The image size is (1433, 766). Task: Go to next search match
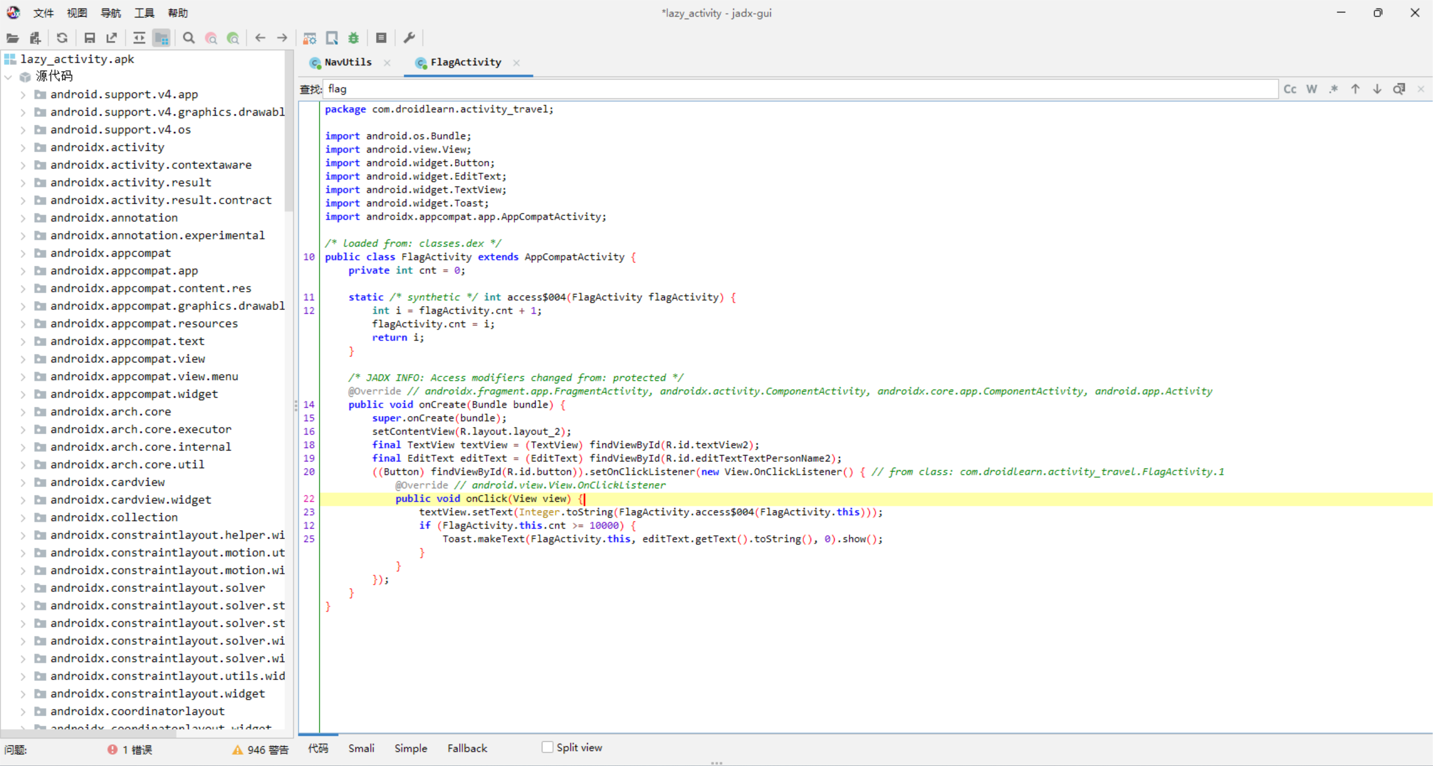[1377, 89]
